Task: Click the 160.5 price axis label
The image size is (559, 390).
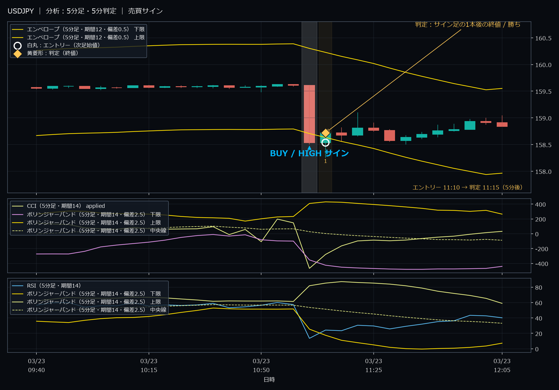Action: [543, 38]
